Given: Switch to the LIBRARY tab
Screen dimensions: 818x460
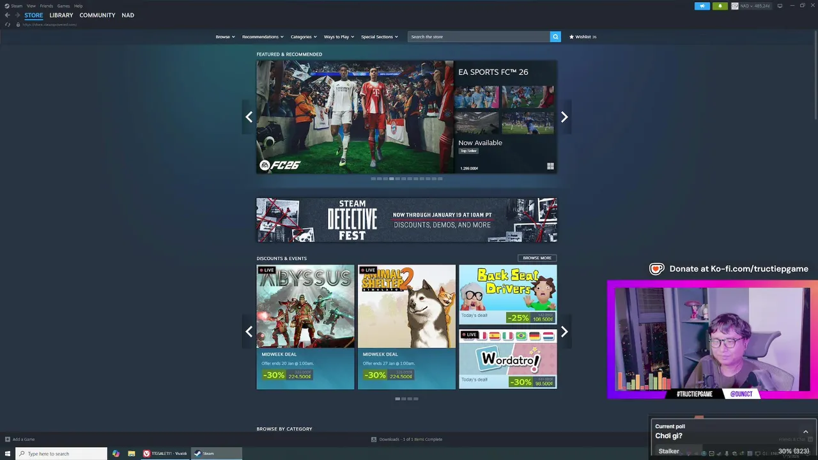Looking at the screenshot, I should click(61, 15).
